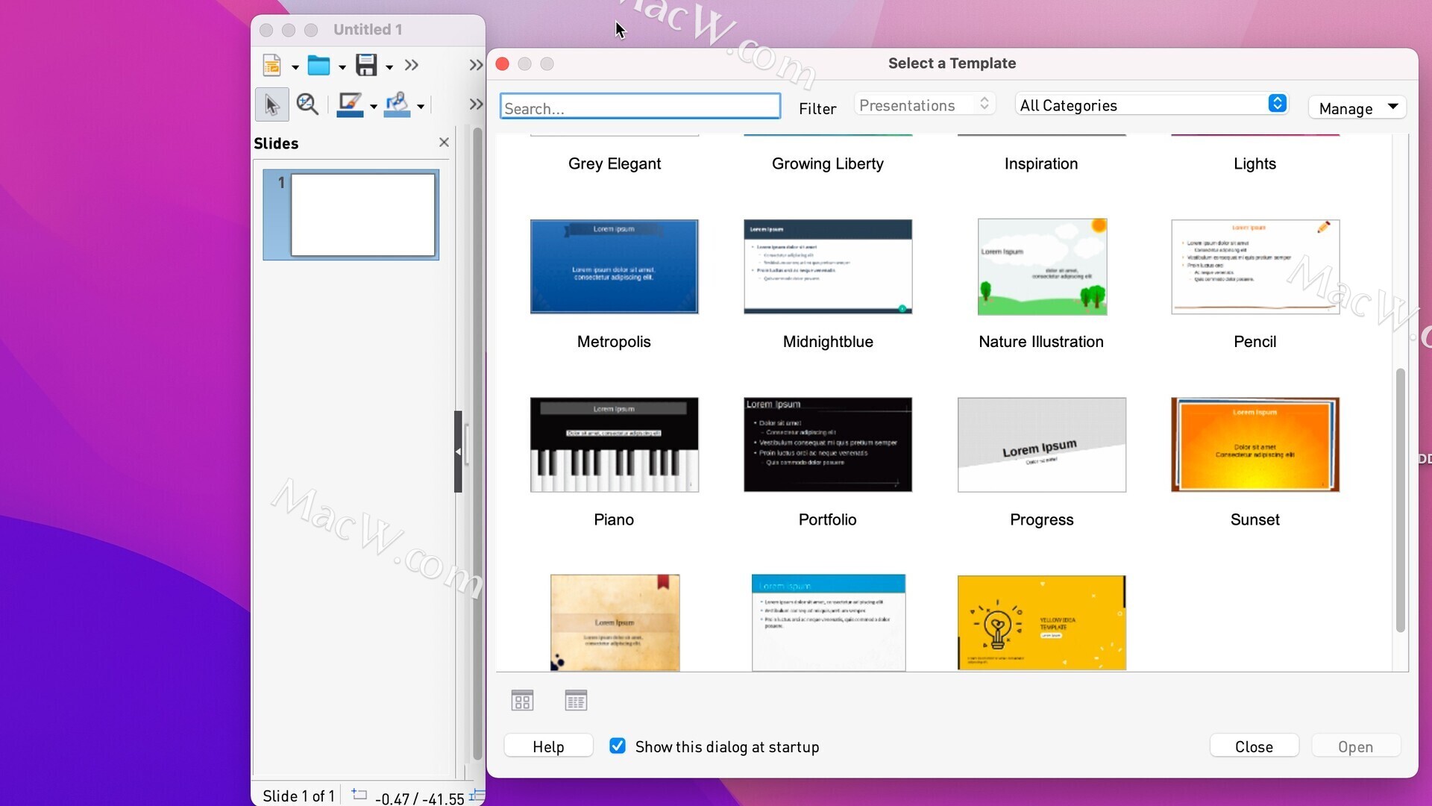Uncheck Show this dialog at startup

[x=618, y=746]
